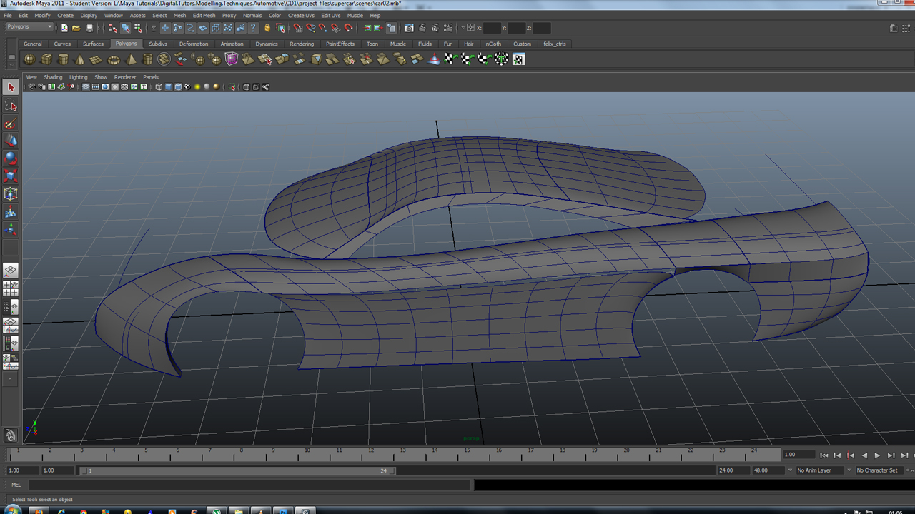The height and width of the screenshot is (514, 915).
Task: Enable textured display in viewport
Action: coord(188,87)
